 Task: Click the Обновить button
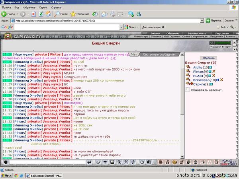point(209,58)
